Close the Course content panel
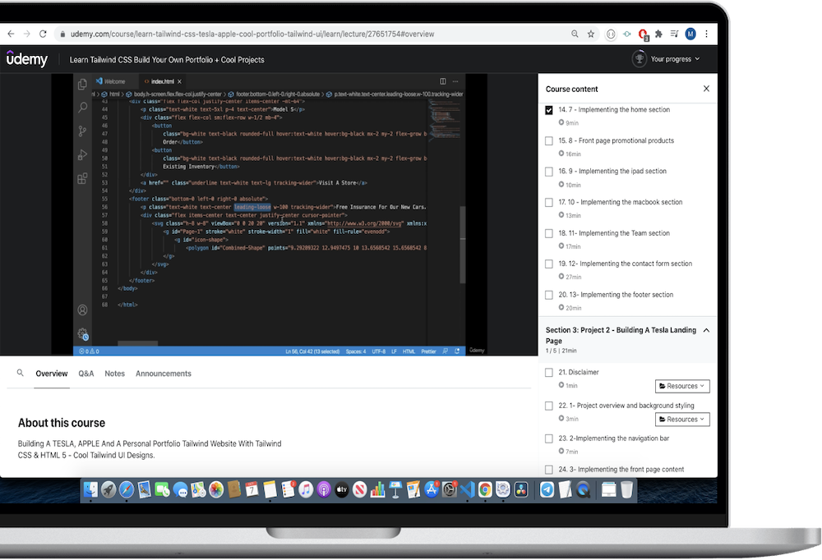The height and width of the screenshot is (560, 822). pos(705,89)
